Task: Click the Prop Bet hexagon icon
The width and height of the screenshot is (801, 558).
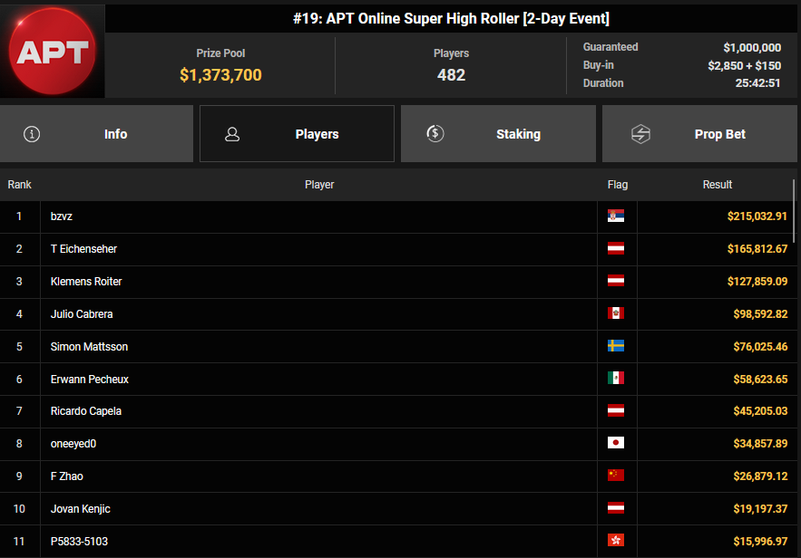Action: pyautogui.click(x=640, y=134)
